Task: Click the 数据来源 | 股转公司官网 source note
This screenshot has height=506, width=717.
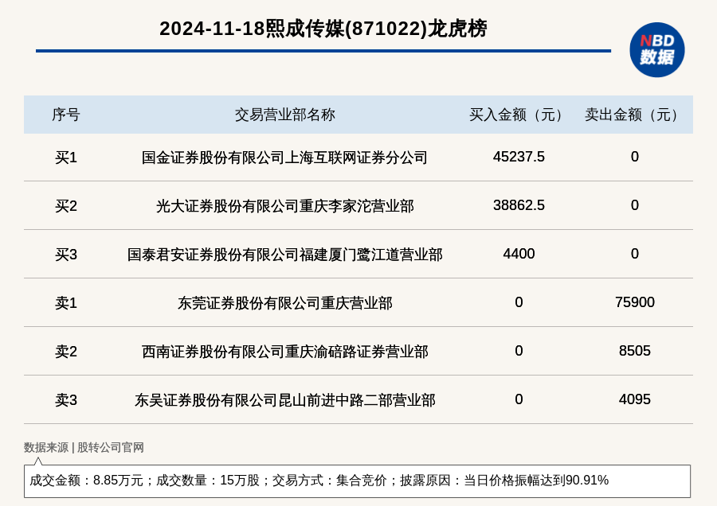Action: coord(84,448)
